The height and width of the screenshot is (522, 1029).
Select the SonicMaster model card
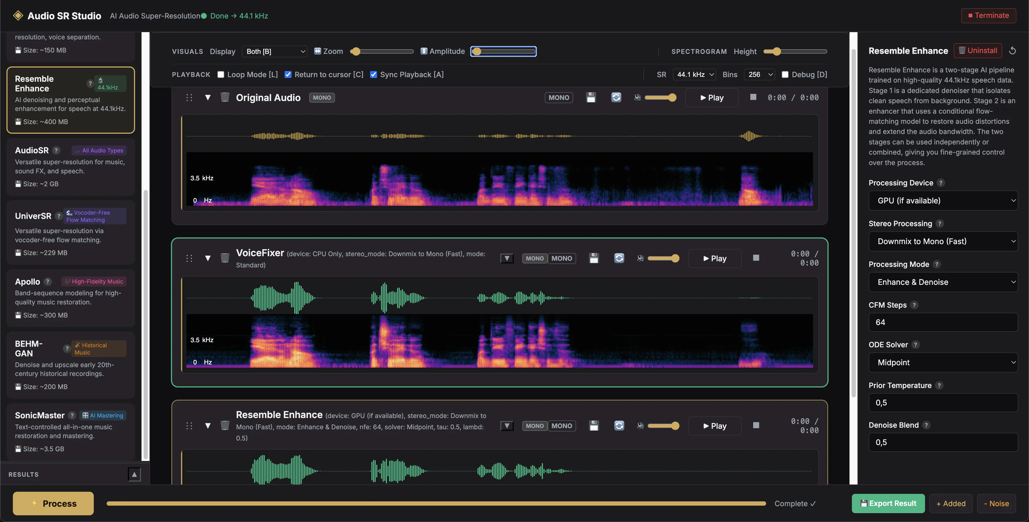[71, 432]
